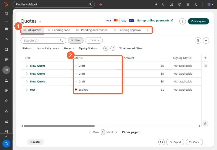Open the service bell sidebar icon
Image resolution: width=217 pixels, height=150 pixels.
point(6,80)
